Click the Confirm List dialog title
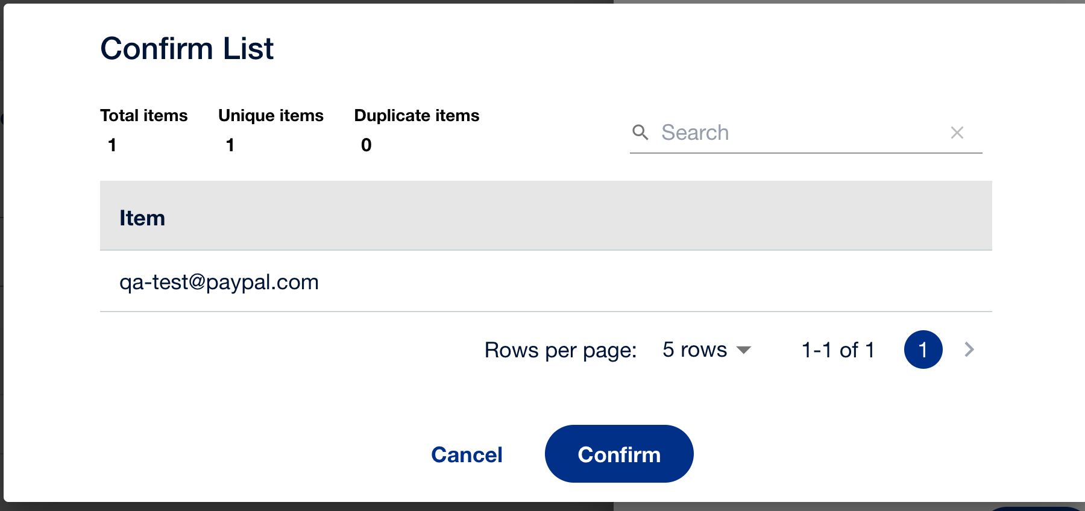The height and width of the screenshot is (511, 1085). [187, 48]
